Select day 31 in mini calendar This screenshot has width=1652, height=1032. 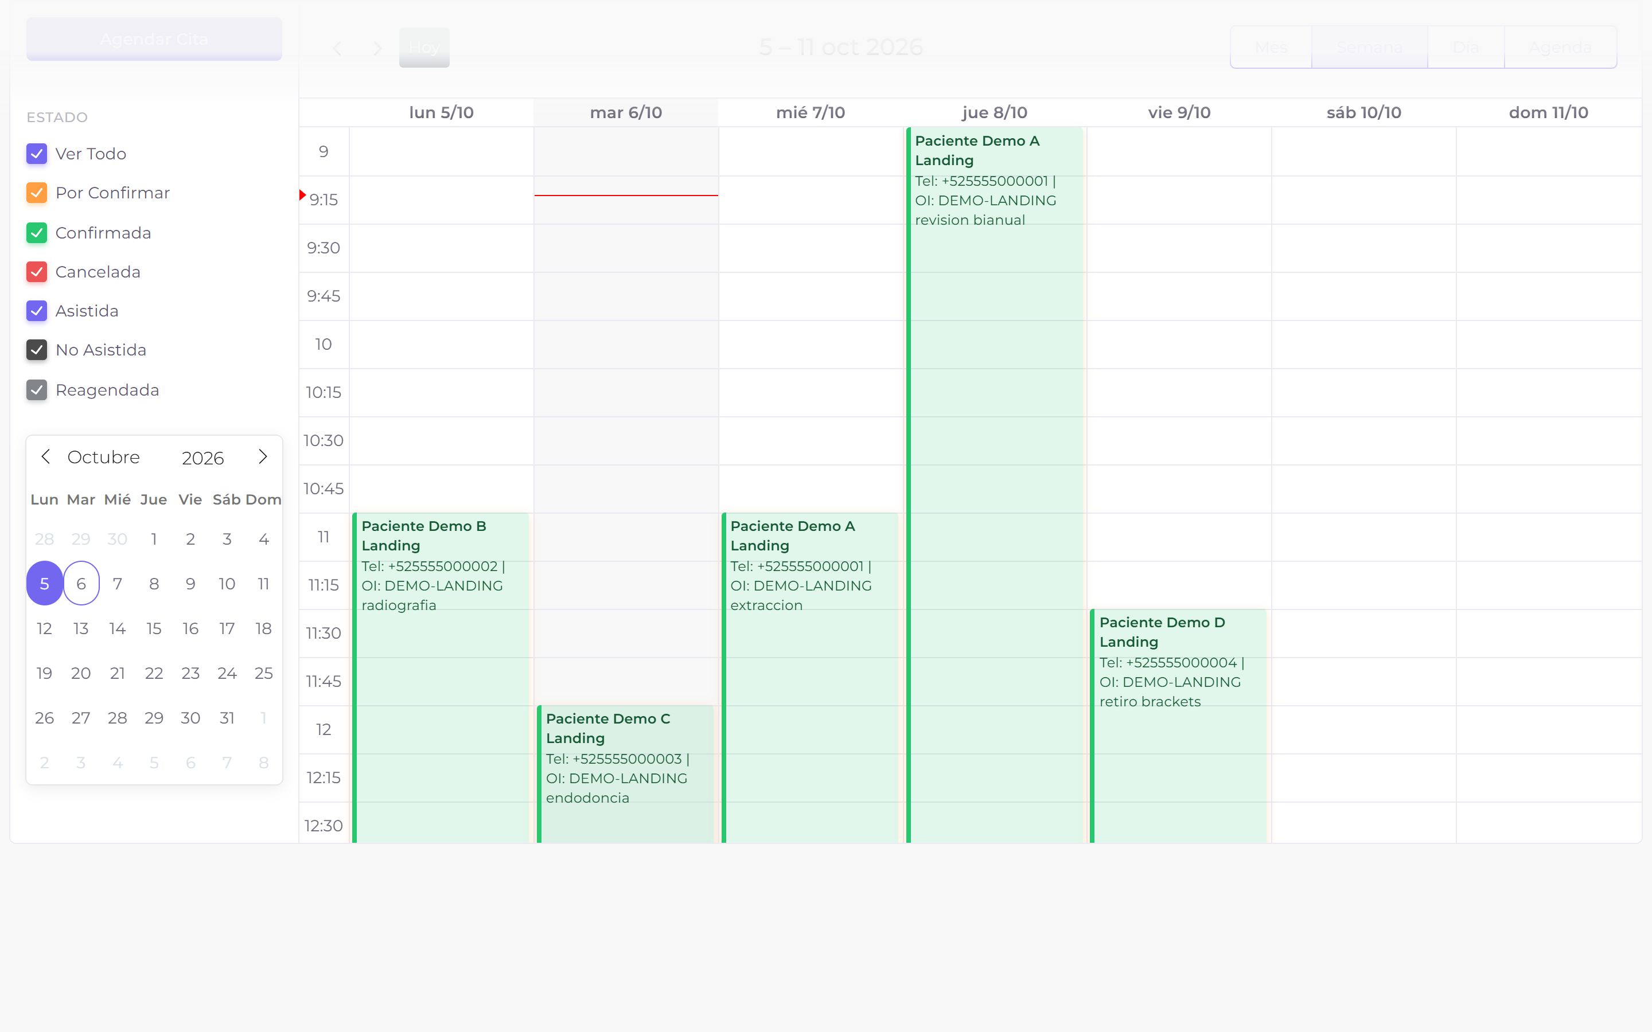pos(227,718)
